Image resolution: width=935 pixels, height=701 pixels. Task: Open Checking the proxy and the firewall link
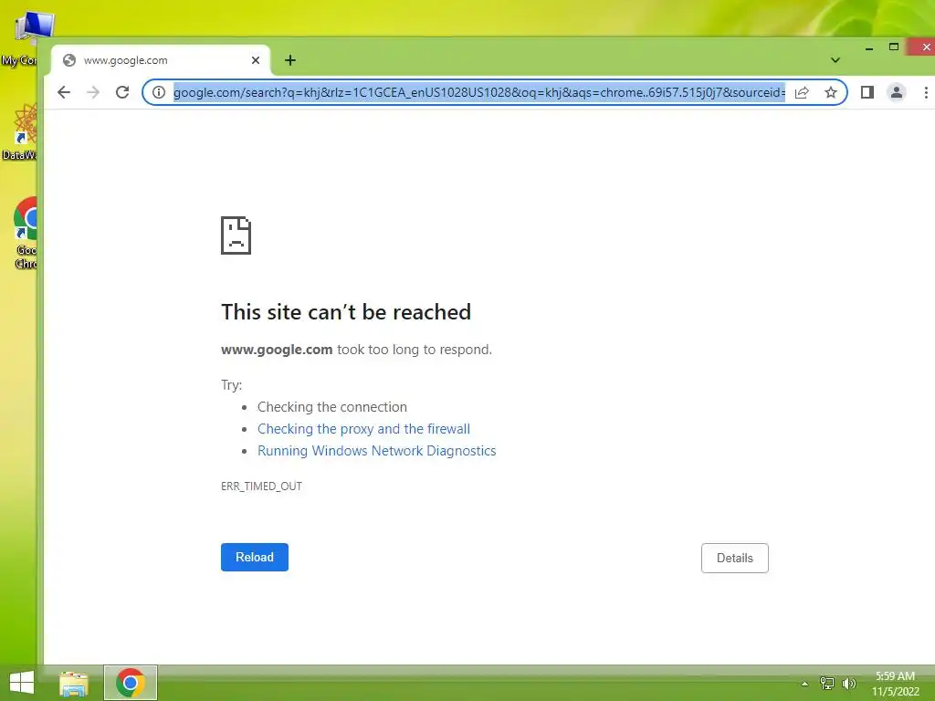(363, 429)
